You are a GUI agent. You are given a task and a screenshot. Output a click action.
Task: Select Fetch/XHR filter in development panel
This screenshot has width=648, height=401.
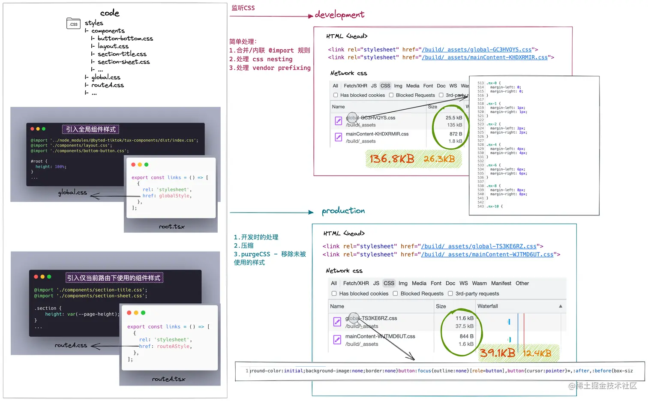point(355,86)
